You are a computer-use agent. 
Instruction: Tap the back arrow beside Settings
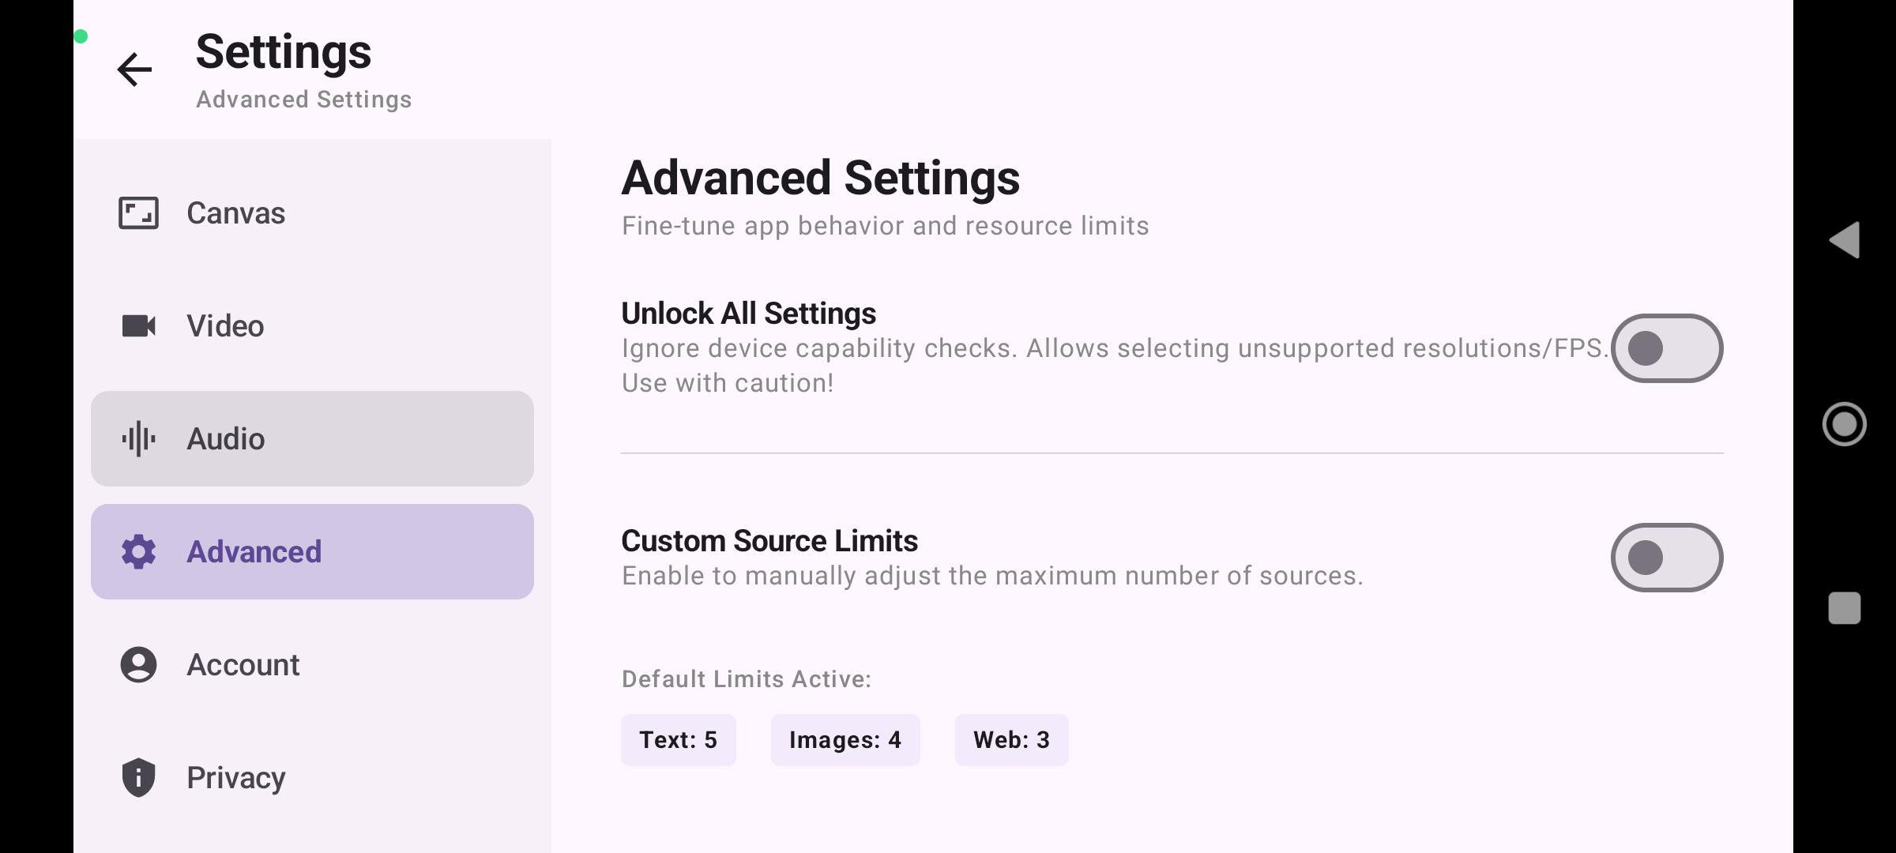[134, 70]
